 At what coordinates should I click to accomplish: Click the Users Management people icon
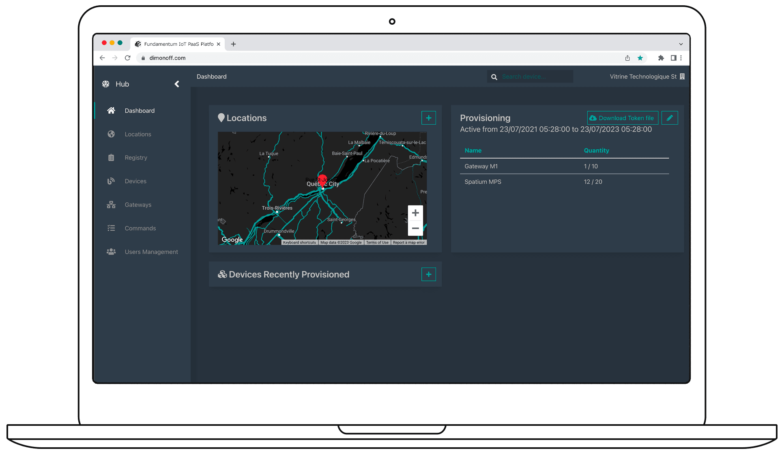[x=111, y=251]
